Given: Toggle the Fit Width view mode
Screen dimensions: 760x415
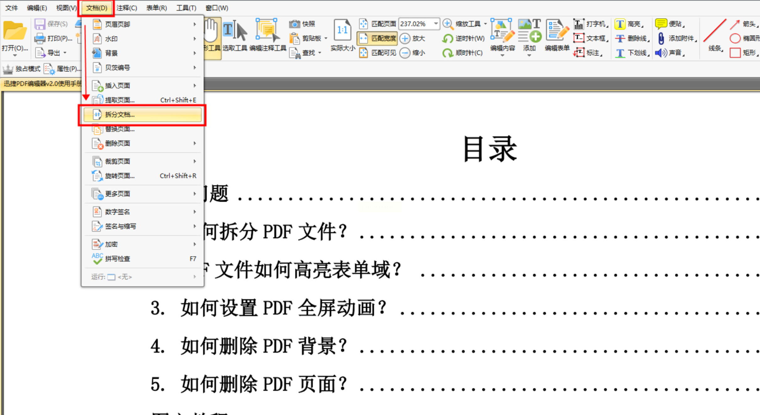Looking at the screenshot, I should 377,38.
